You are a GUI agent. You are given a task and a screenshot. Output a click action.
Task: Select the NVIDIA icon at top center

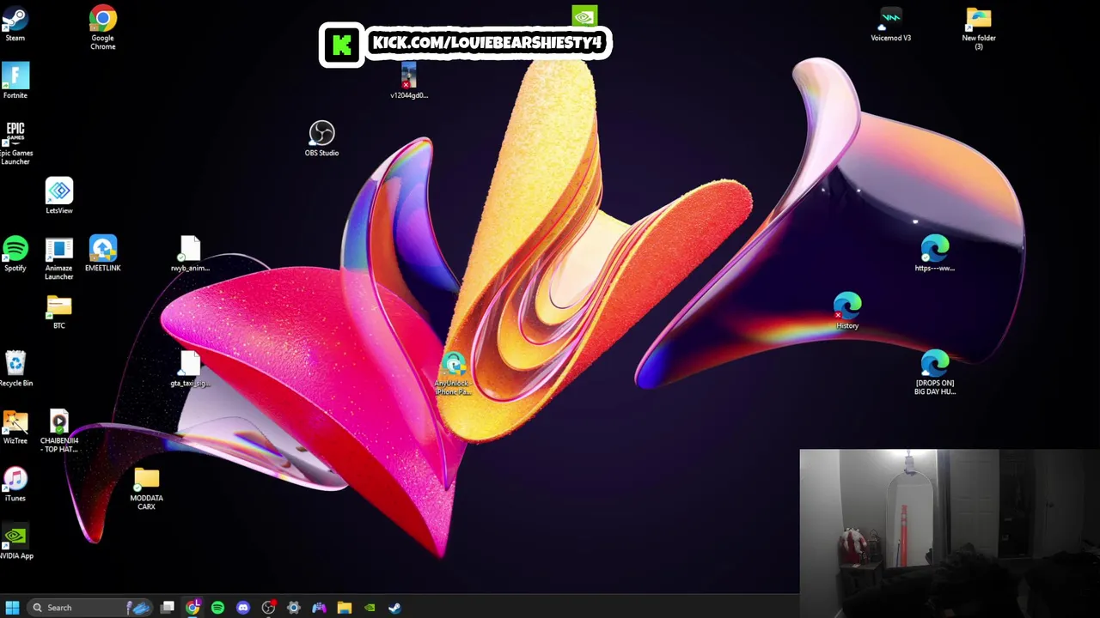pyautogui.click(x=584, y=15)
